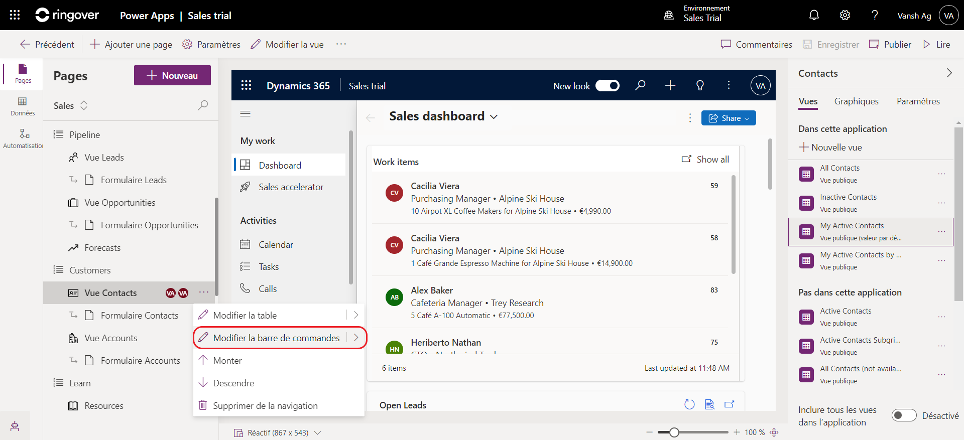Open the Share dropdown button

[729, 118]
